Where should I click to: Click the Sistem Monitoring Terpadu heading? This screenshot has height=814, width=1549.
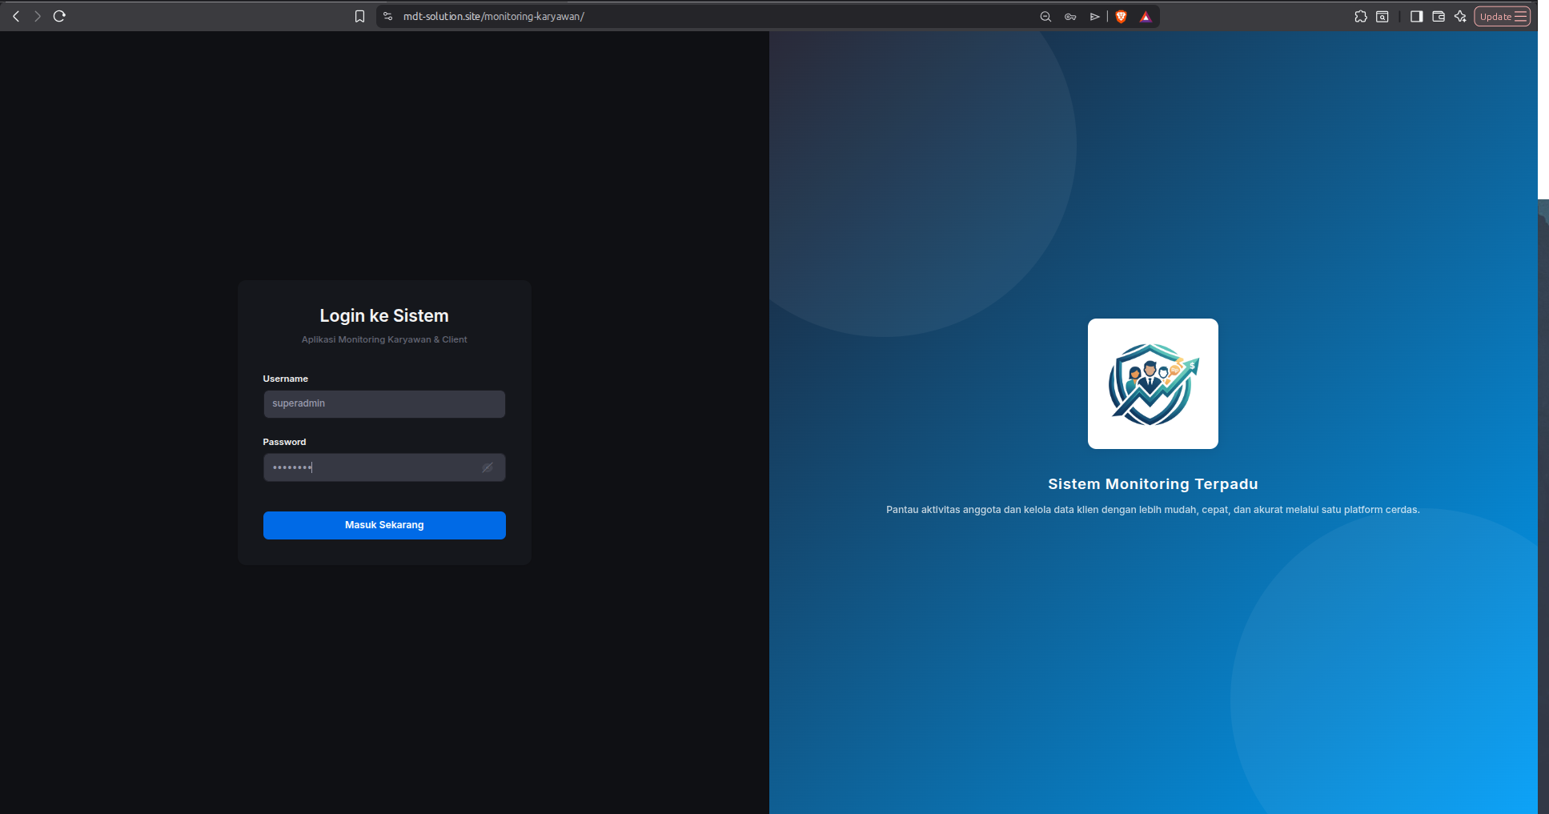pos(1153,483)
